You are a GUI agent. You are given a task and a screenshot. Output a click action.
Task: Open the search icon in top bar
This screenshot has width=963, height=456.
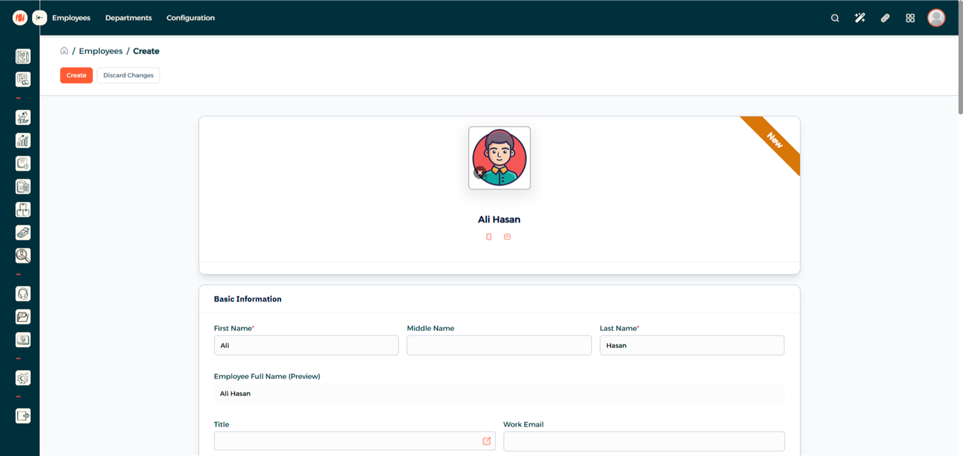(835, 18)
